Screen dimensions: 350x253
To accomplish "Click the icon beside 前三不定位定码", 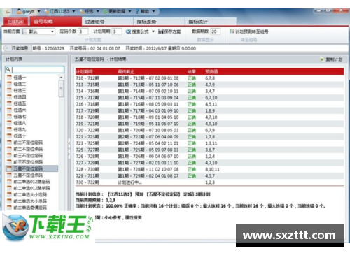I will (x=9, y=155).
